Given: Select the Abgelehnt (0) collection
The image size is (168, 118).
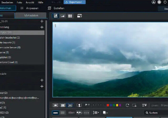Looking at the screenshot, I should click(22, 57).
